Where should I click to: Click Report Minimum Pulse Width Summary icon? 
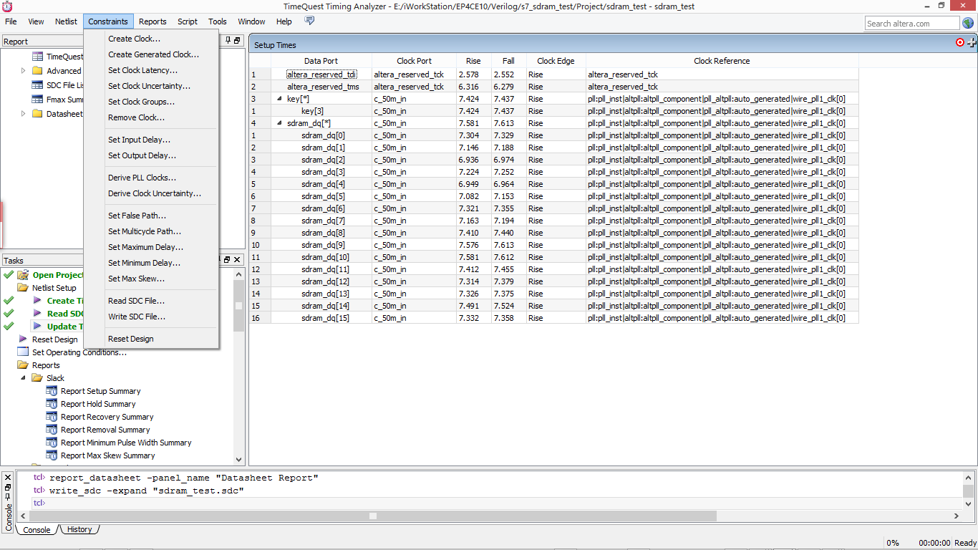pyautogui.click(x=52, y=443)
